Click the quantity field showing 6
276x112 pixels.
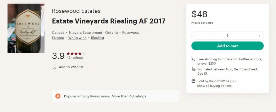click(x=228, y=35)
